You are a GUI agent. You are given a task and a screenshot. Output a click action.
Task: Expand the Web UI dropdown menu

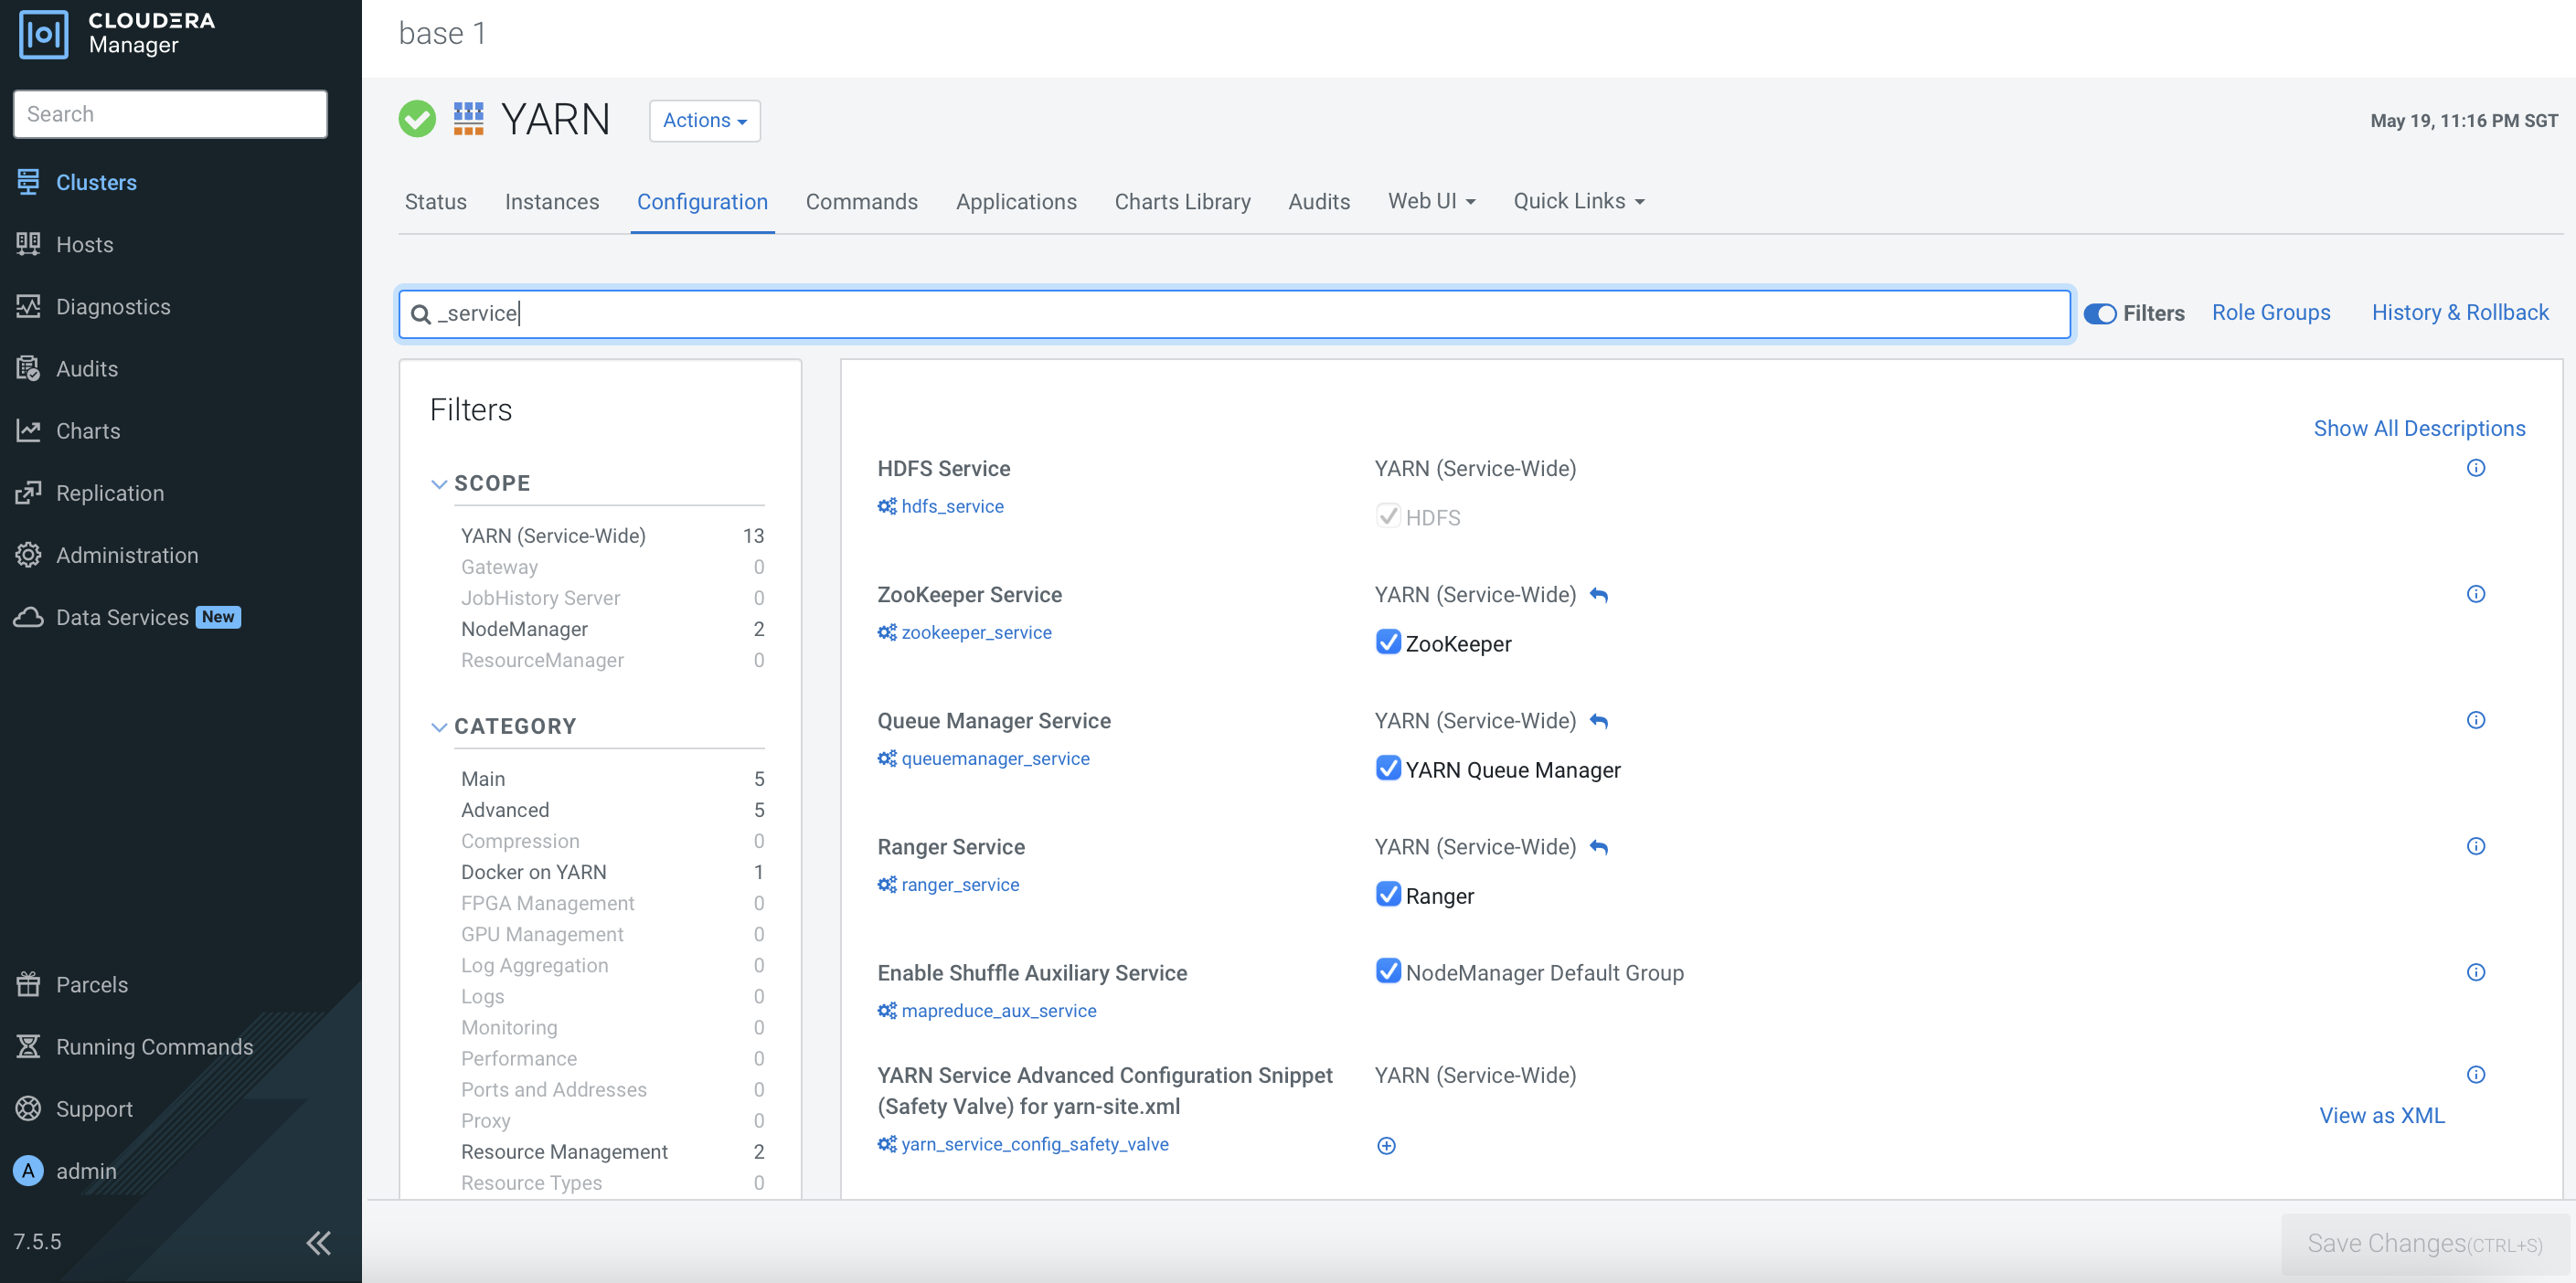[x=1431, y=201]
